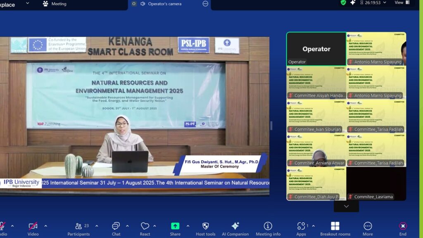Open Breakout rooms
This screenshot has height=238, width=423.
coord(335,226)
